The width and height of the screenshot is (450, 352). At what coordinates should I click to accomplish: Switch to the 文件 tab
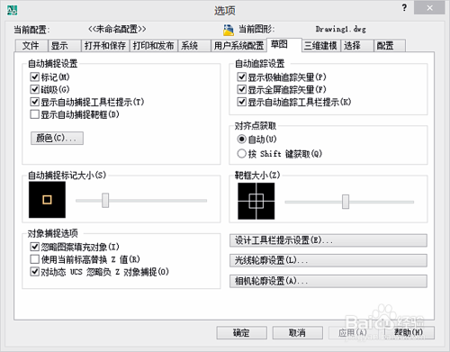pyautogui.click(x=31, y=46)
